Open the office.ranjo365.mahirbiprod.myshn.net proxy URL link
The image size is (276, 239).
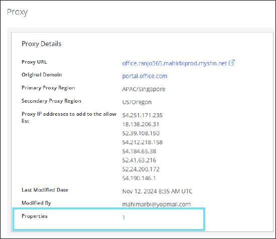175,64
